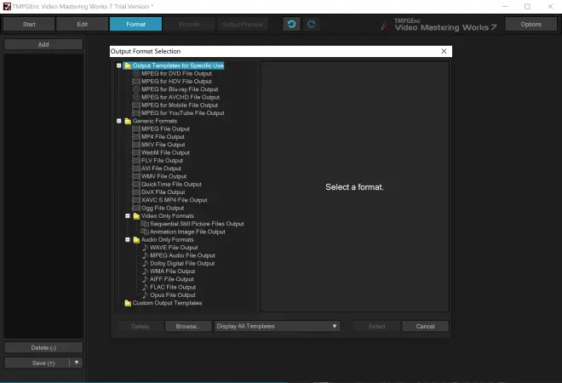Click the picture icon beside Animation Image File

click(x=145, y=232)
